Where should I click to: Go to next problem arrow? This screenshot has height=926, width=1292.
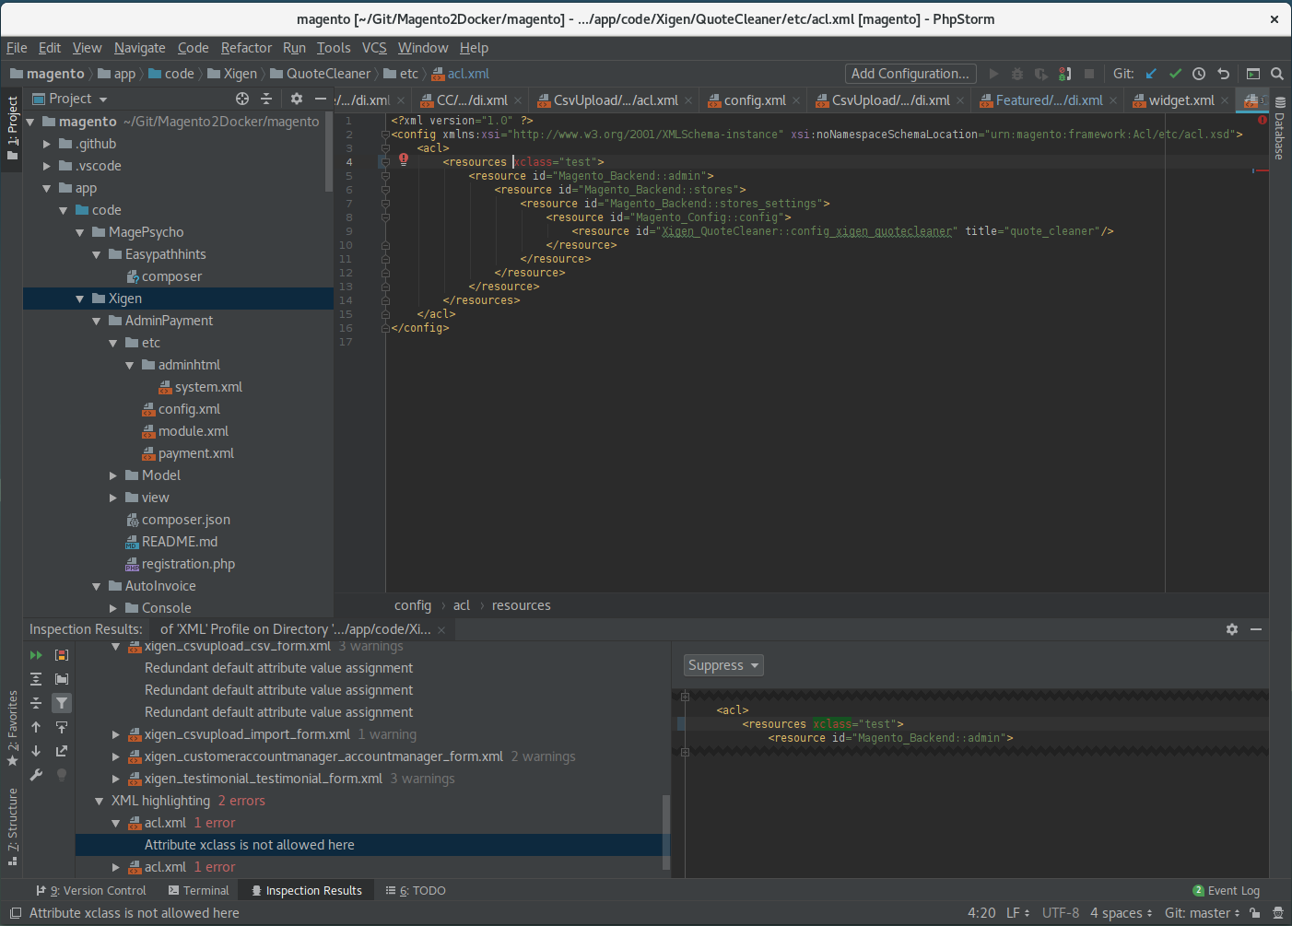click(36, 751)
